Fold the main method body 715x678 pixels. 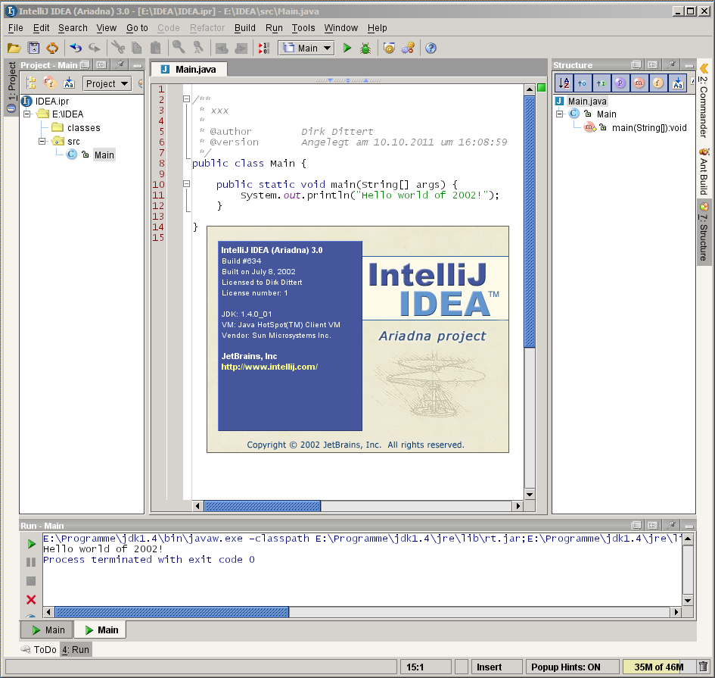pyautogui.click(x=186, y=184)
